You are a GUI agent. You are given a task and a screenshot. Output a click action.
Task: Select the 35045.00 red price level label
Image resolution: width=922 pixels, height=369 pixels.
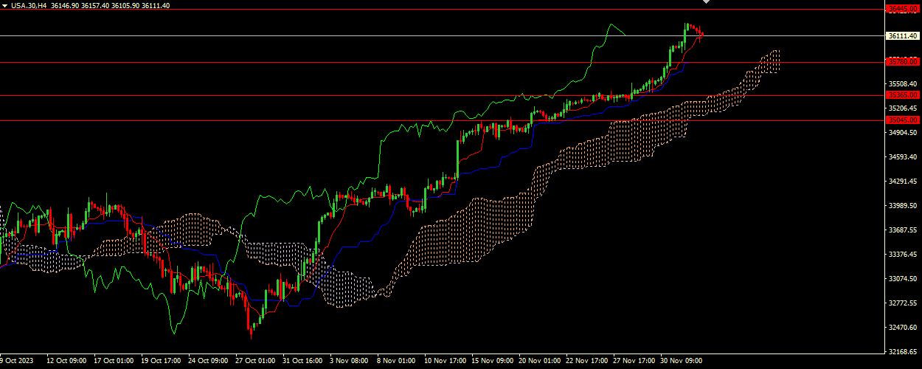pos(903,120)
